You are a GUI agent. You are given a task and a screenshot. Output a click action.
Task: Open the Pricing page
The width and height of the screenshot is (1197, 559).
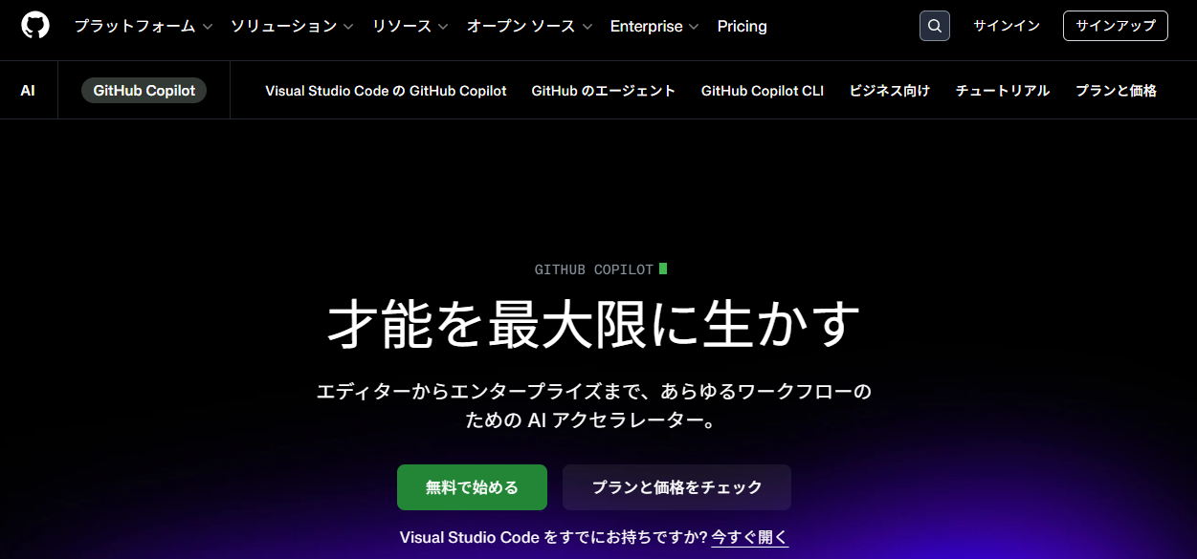(743, 26)
